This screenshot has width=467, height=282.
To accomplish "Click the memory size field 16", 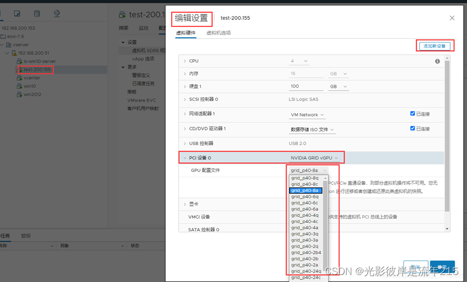I will coord(306,73).
